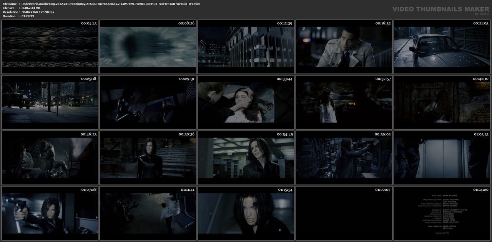
Task: Click the gun aiming thumbnail 01:07:28
Action: point(50,213)
